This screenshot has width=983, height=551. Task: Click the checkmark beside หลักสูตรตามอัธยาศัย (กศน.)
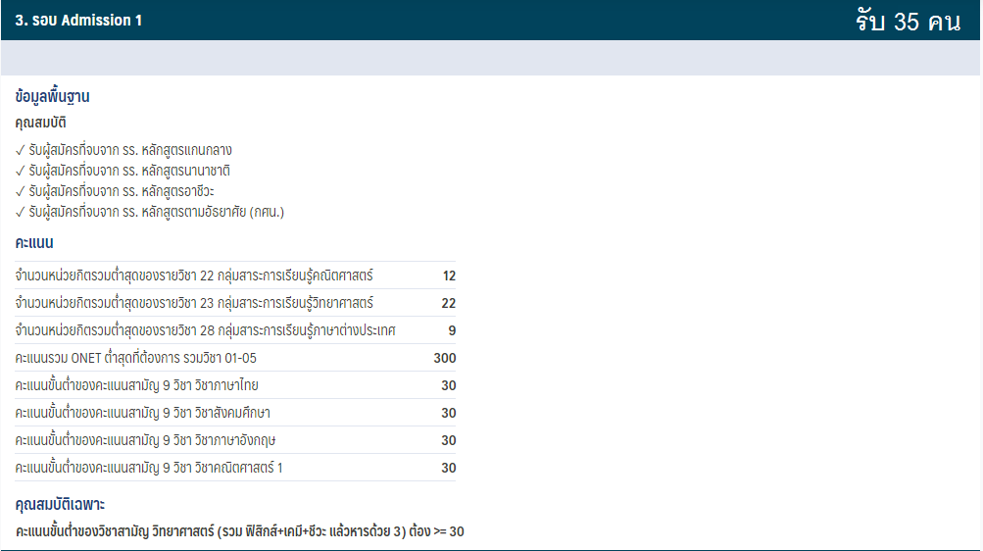(21, 212)
